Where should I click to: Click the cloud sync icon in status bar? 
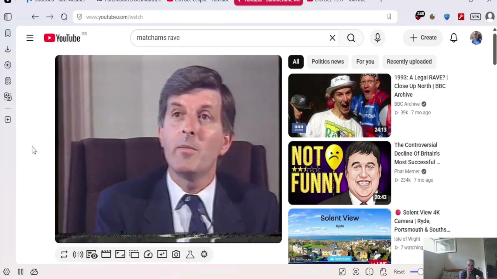(34, 272)
